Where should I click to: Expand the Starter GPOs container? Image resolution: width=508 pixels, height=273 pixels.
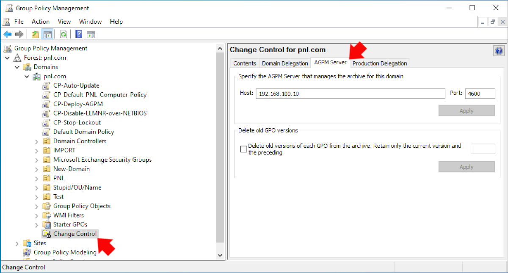36,225
